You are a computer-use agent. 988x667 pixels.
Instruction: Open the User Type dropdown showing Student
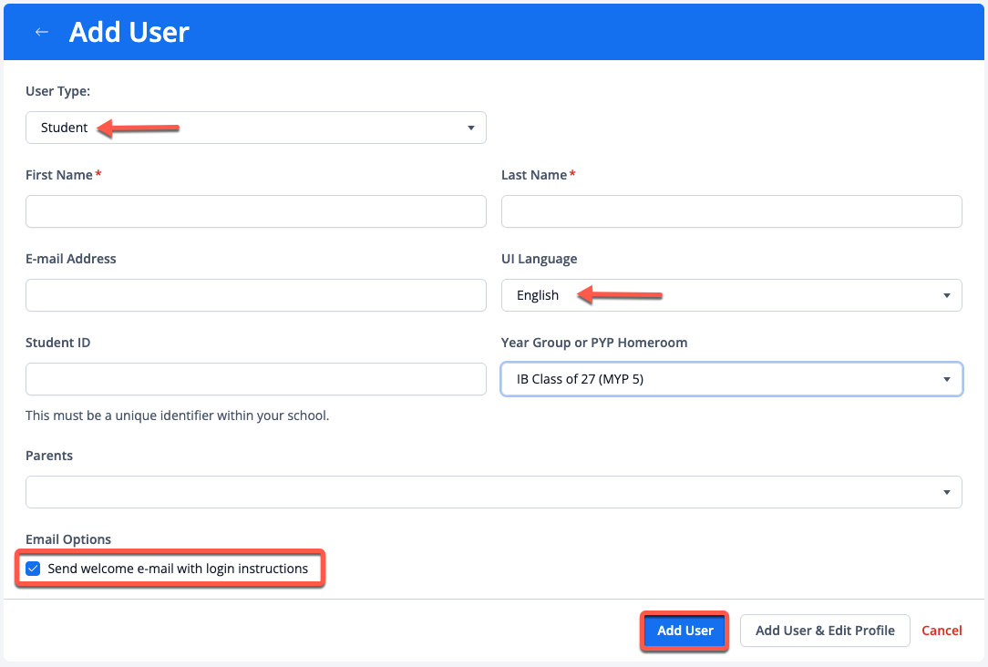tap(255, 128)
